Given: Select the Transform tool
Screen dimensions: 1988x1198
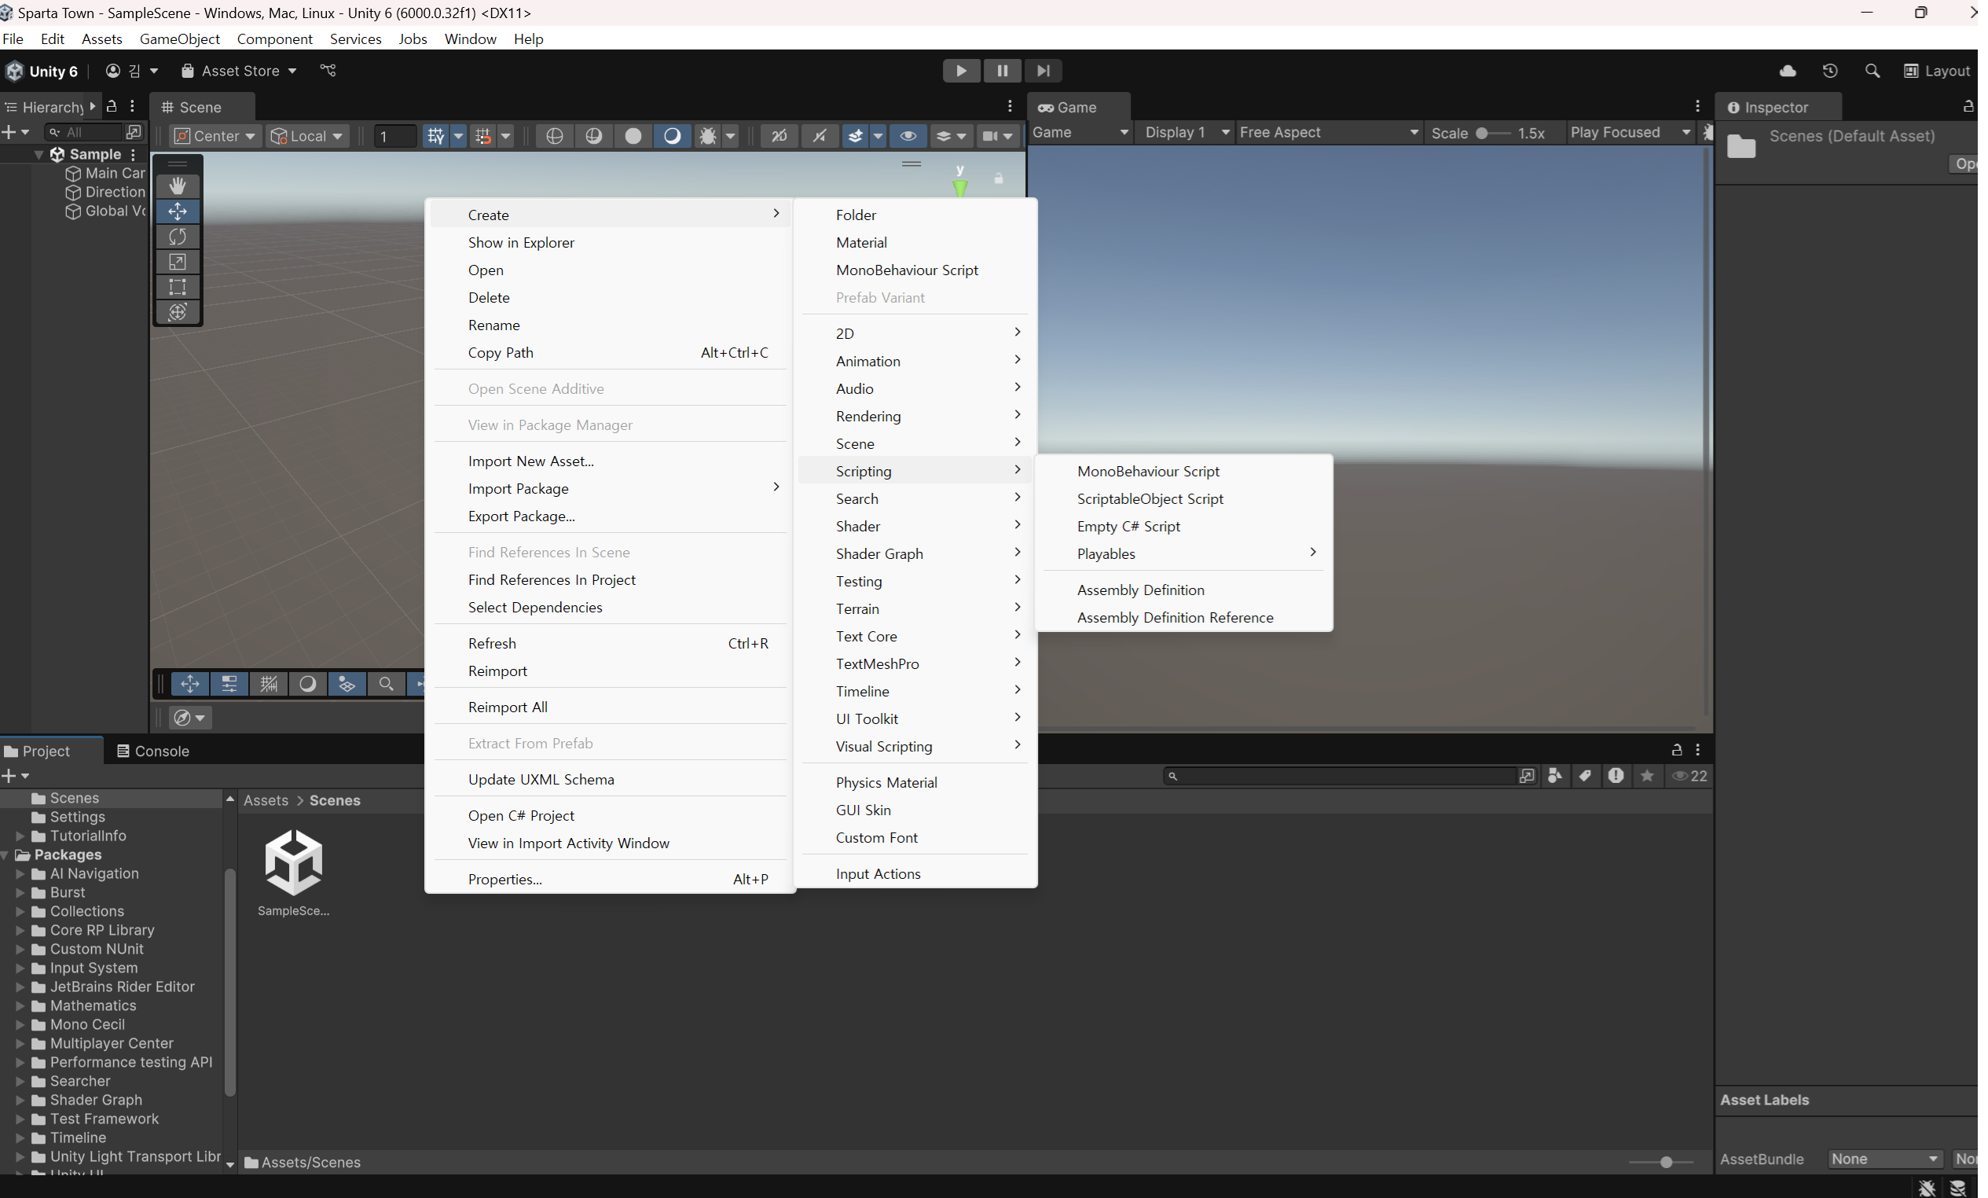Looking at the screenshot, I should [178, 311].
